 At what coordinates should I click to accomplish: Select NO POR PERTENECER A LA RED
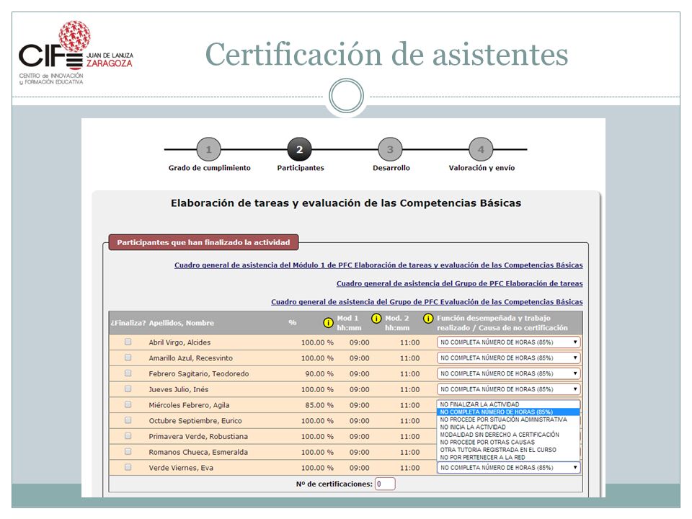pos(508,457)
